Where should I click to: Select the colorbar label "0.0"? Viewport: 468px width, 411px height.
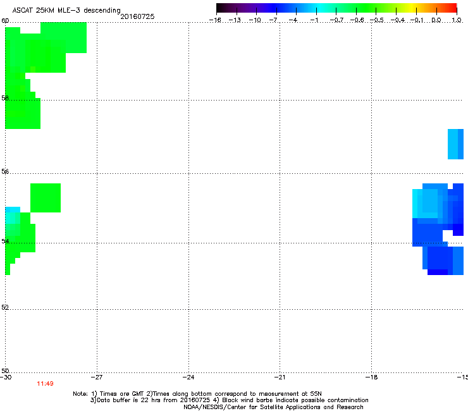point(436,20)
